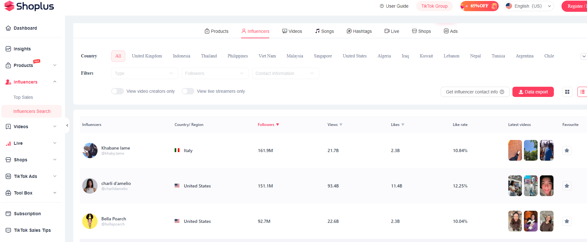Viewport: 587px width, 242px height.
Task: Open Subscription in the sidebar
Action: pyautogui.click(x=23, y=214)
